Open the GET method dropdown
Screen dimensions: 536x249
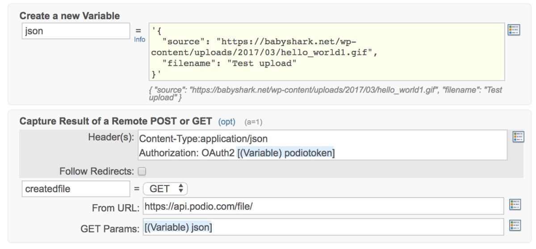(x=165, y=189)
